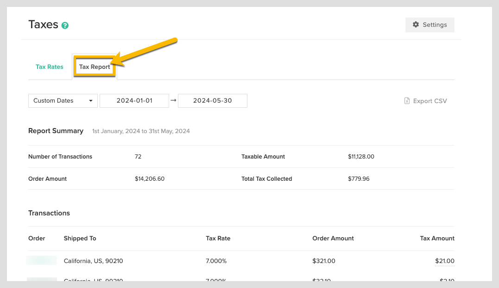Switch to the Tax Rates tab
The width and height of the screenshot is (499, 288).
49,67
